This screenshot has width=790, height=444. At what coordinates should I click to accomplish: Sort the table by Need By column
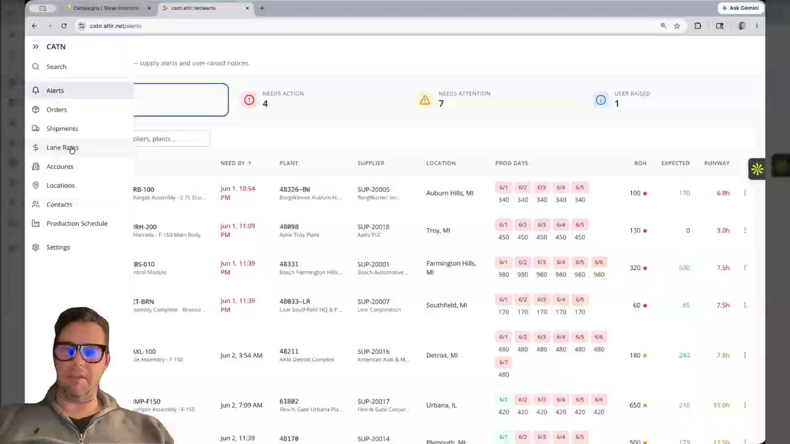[236, 163]
